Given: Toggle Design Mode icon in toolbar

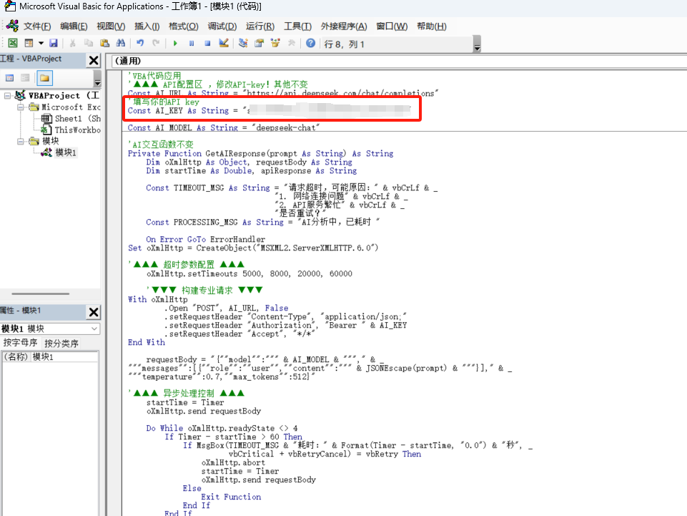Looking at the screenshot, I should coord(224,43).
